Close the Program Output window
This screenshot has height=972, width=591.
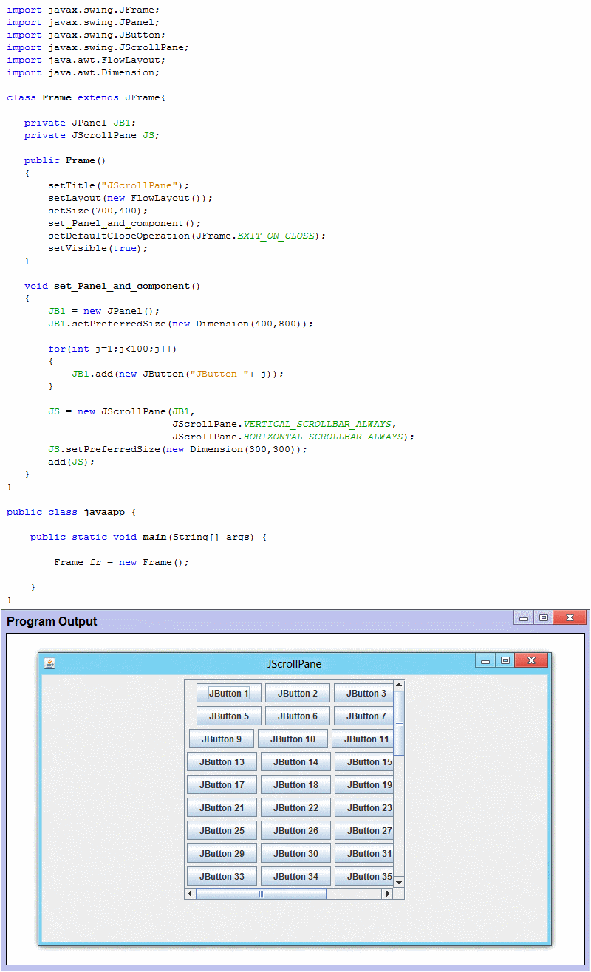point(570,618)
